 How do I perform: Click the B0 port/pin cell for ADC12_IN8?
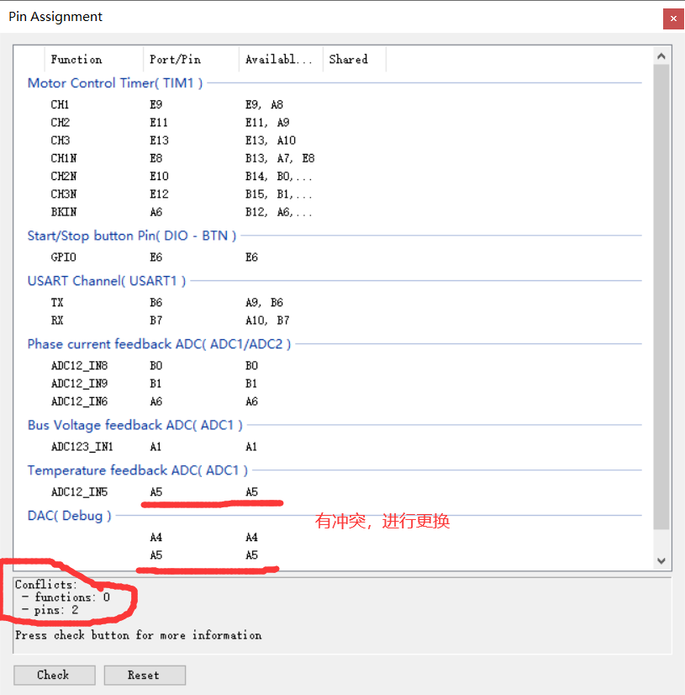coord(155,366)
